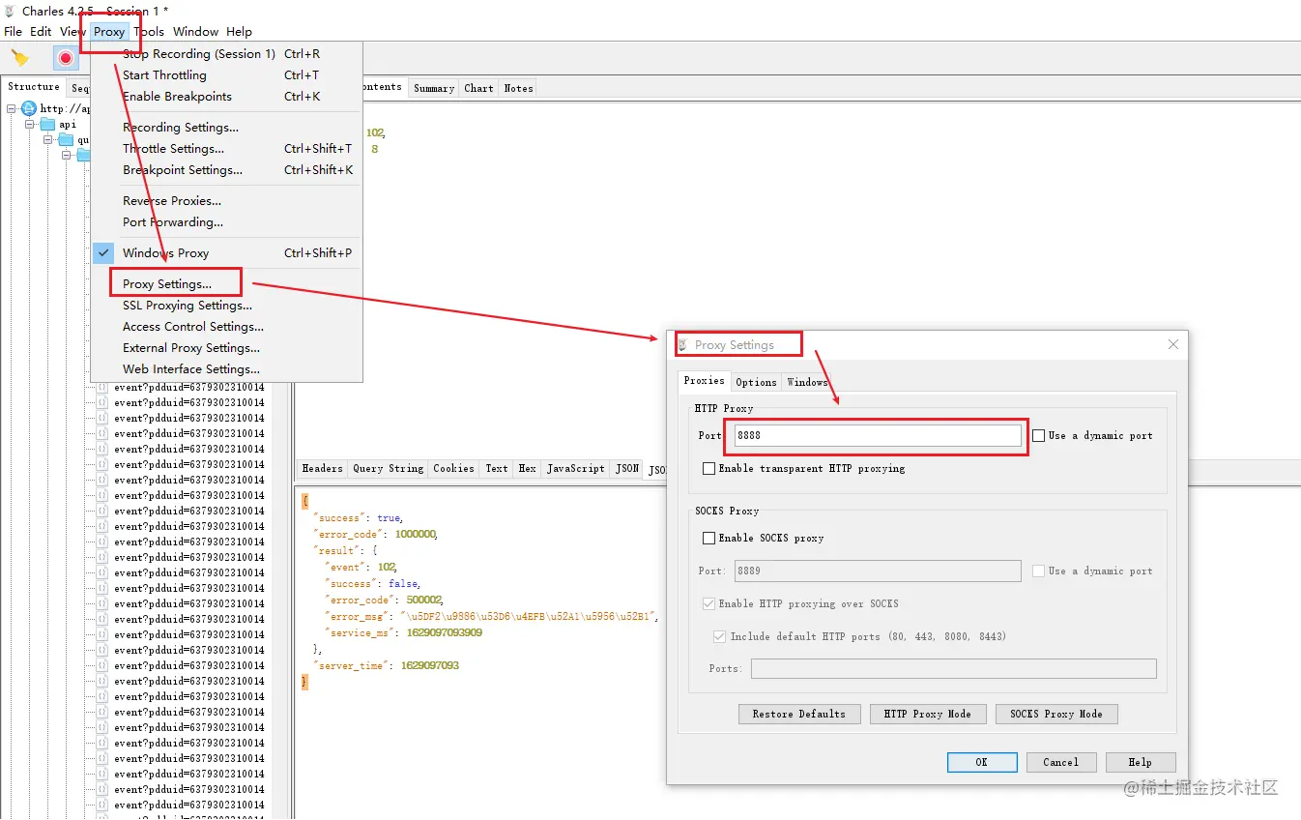Collapse the qu folder node
1301x820 pixels.
pos(48,139)
